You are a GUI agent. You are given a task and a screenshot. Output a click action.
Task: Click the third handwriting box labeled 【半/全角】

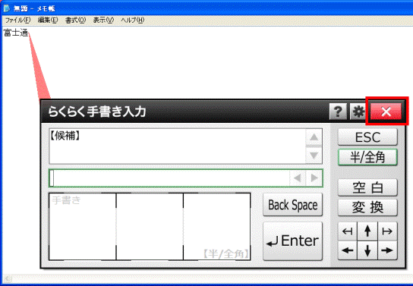(x=217, y=227)
